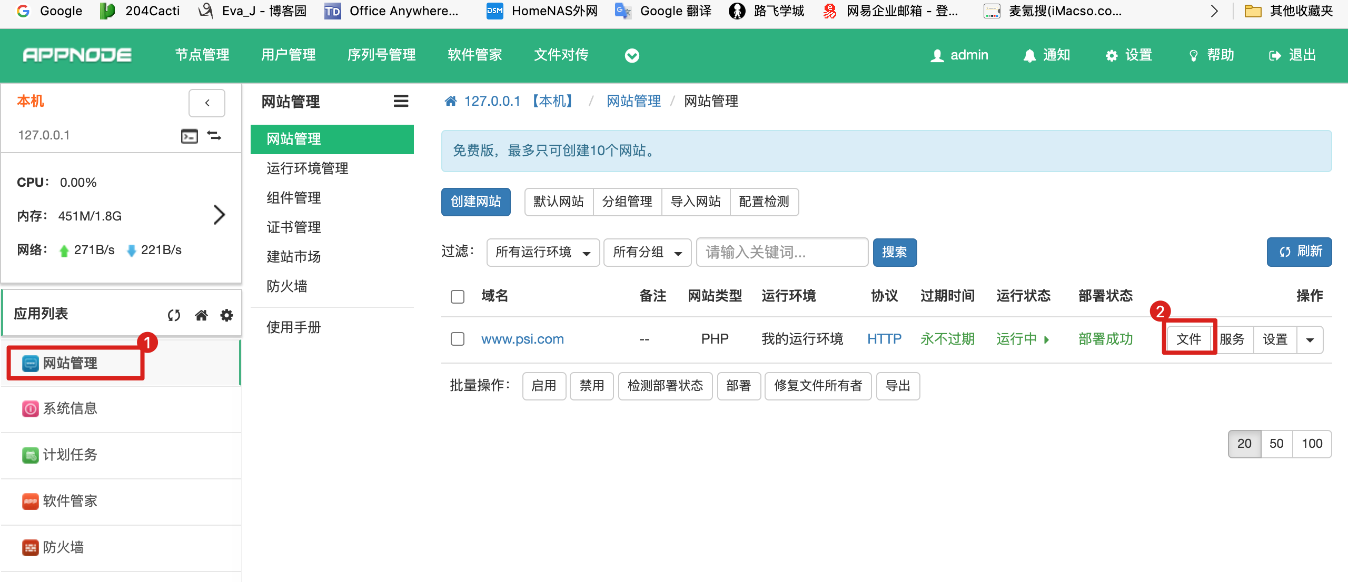The height and width of the screenshot is (582, 1348).
Task: Open 所有运行环境 filter dropdown
Action: point(542,253)
